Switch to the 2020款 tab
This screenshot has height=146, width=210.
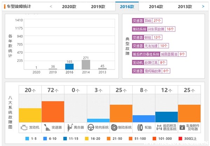pyautogui.click(x=69, y=7)
